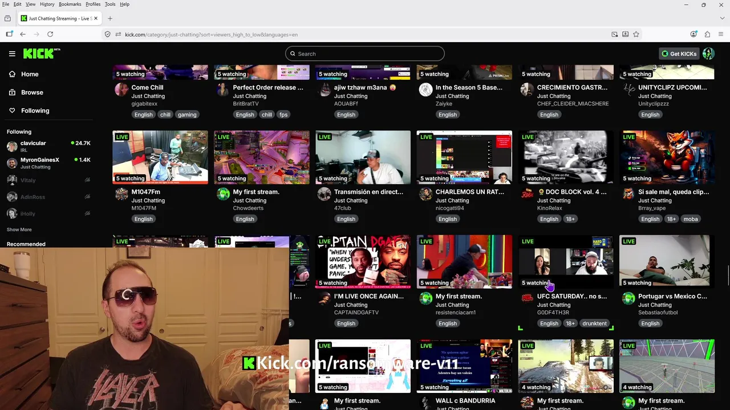
Task: Open iHolly channel in Following list
Action: point(48,214)
